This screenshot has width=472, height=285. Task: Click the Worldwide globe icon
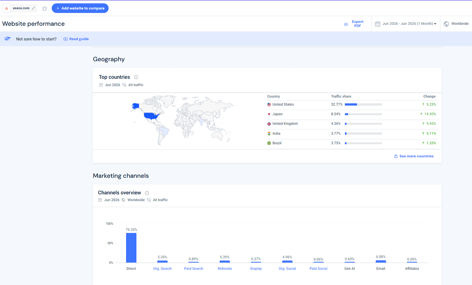click(446, 24)
